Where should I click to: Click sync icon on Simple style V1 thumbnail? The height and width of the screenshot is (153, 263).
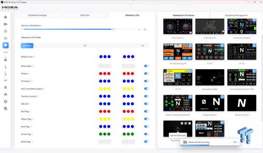222,97
